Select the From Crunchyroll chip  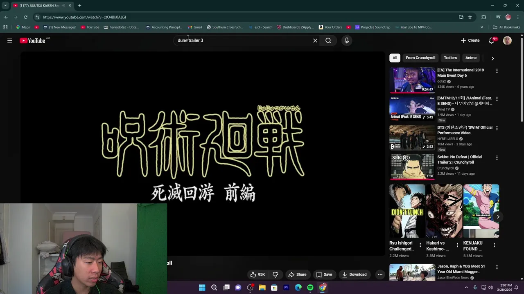pyautogui.click(x=420, y=58)
